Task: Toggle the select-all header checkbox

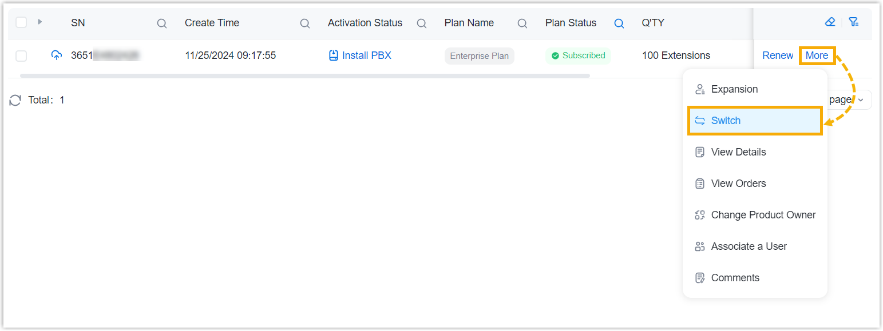Action: coord(21,23)
